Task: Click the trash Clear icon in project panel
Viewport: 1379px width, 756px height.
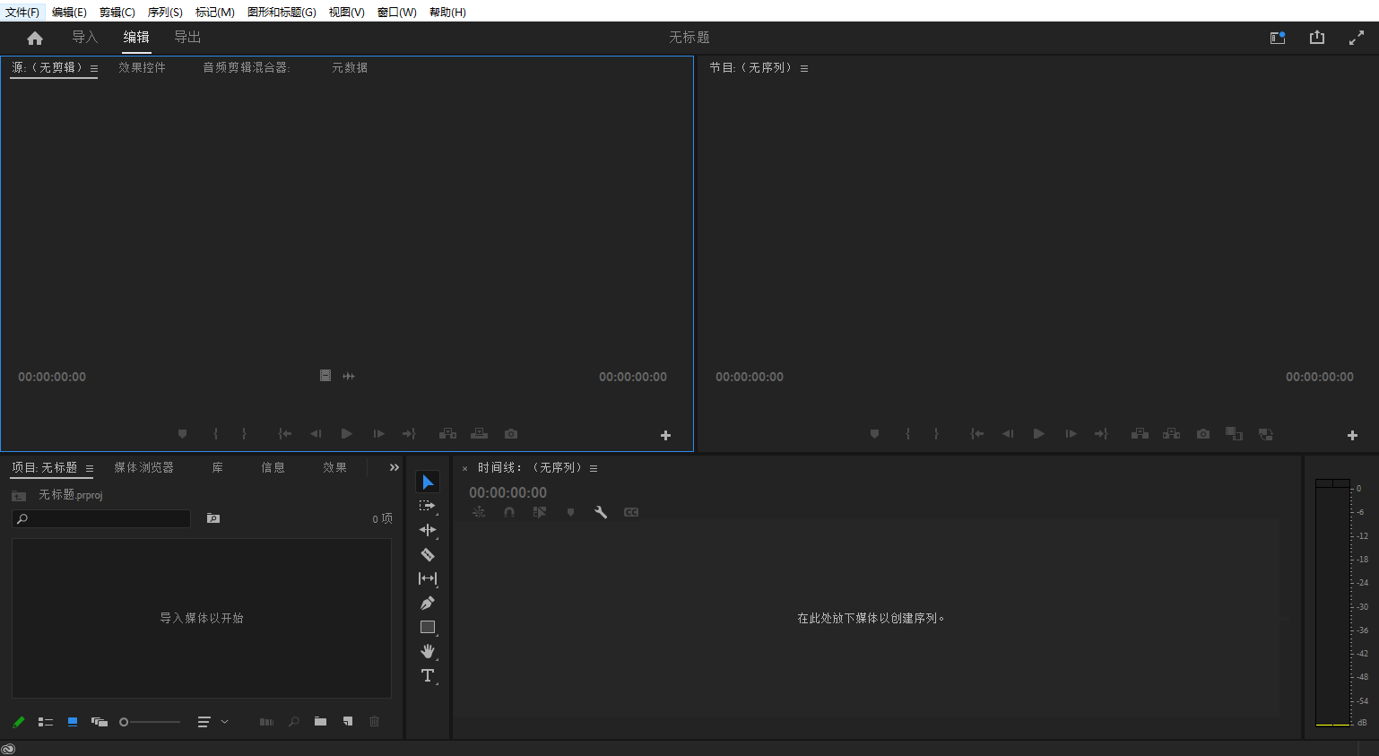Action: point(375,721)
